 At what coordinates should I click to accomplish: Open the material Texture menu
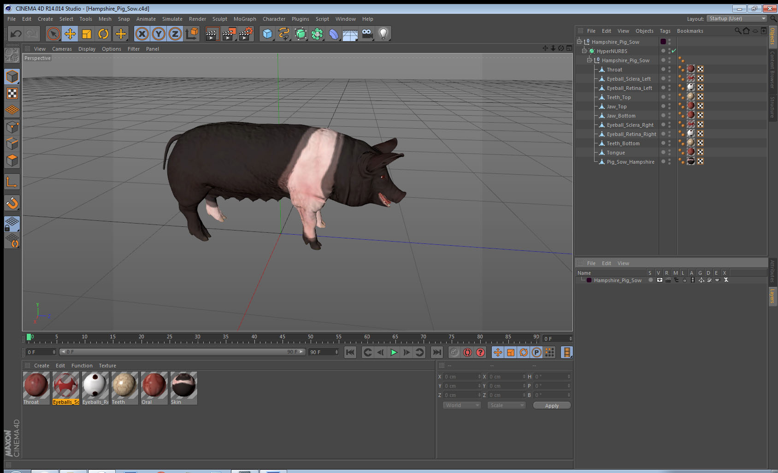point(107,366)
